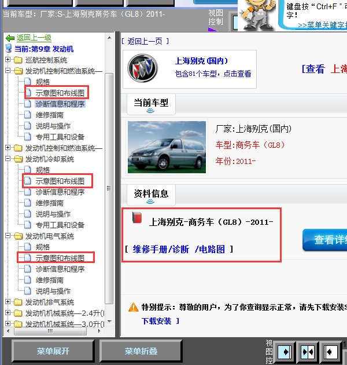Open the 资料信息 tab

click(151, 195)
